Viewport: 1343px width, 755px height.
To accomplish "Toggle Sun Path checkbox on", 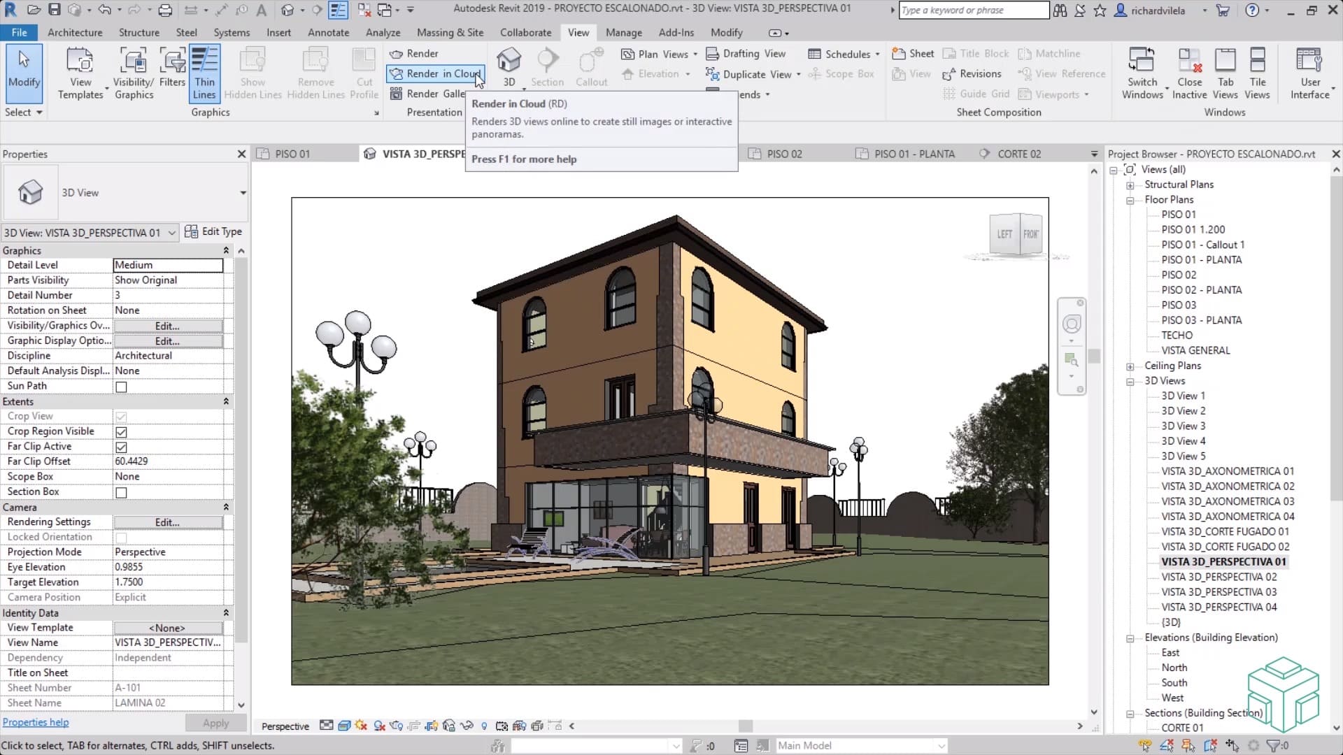I will (x=121, y=385).
